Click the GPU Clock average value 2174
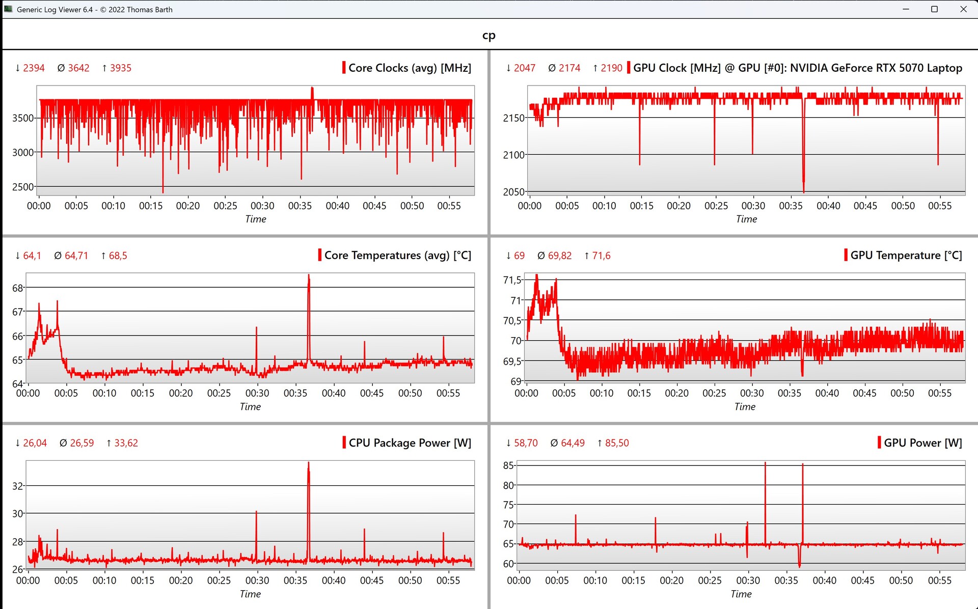 click(x=569, y=68)
